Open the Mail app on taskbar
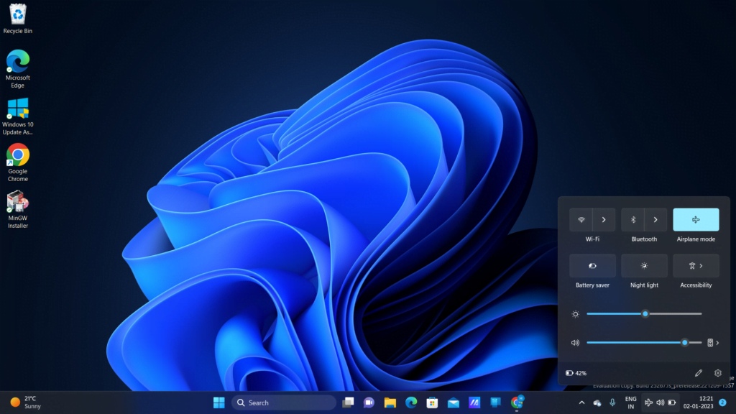 [454, 402]
